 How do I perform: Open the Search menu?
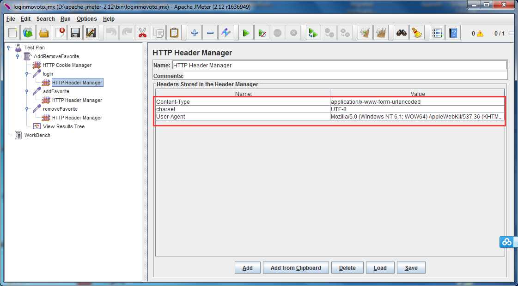coord(46,19)
